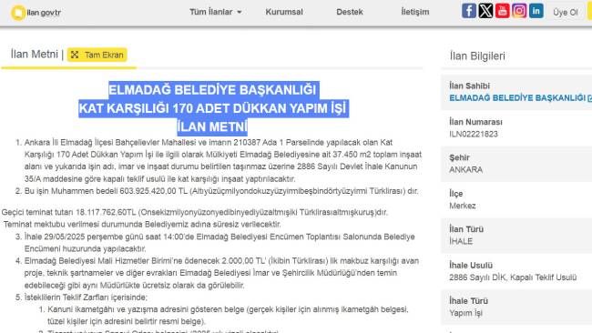
Task: Click the Elmadağ Belediyesi Mali Hizmetler paragraph
Action: pos(221,273)
